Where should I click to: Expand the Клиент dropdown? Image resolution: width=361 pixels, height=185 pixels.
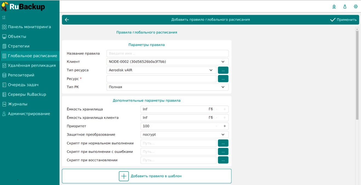coord(167,62)
